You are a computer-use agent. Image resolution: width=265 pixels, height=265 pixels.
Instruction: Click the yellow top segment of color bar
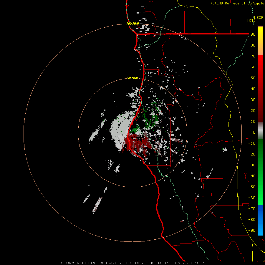[x=260, y=41]
